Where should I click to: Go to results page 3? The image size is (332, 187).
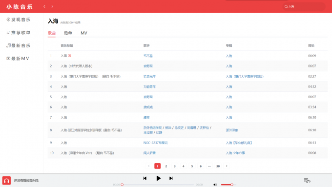point(175,166)
